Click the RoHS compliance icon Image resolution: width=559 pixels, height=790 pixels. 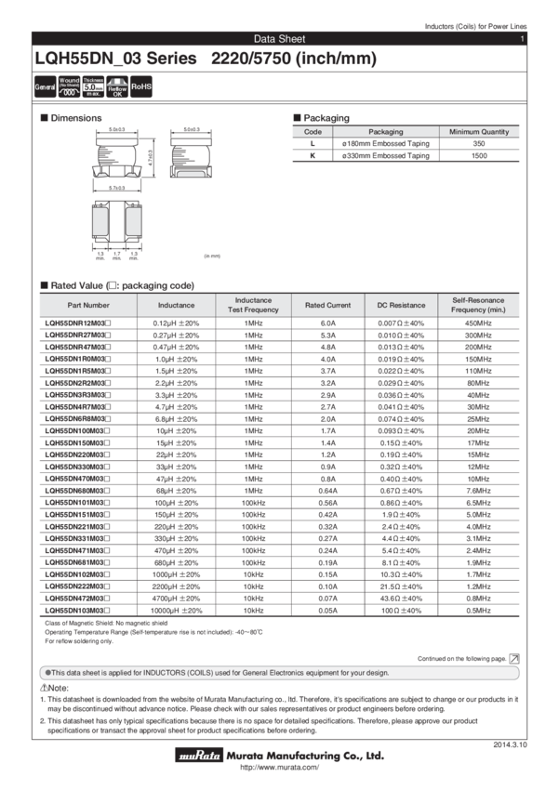pyautogui.click(x=141, y=86)
